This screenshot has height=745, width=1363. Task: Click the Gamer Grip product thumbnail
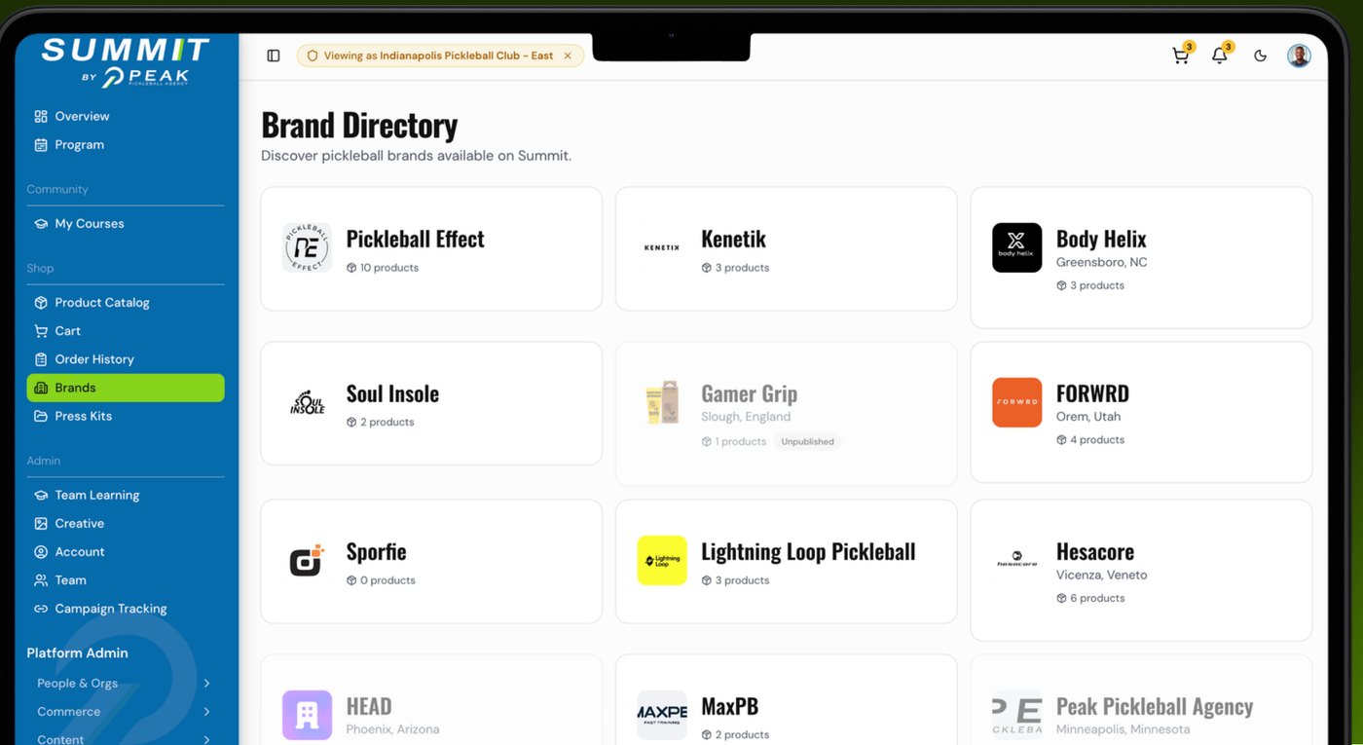(x=662, y=402)
